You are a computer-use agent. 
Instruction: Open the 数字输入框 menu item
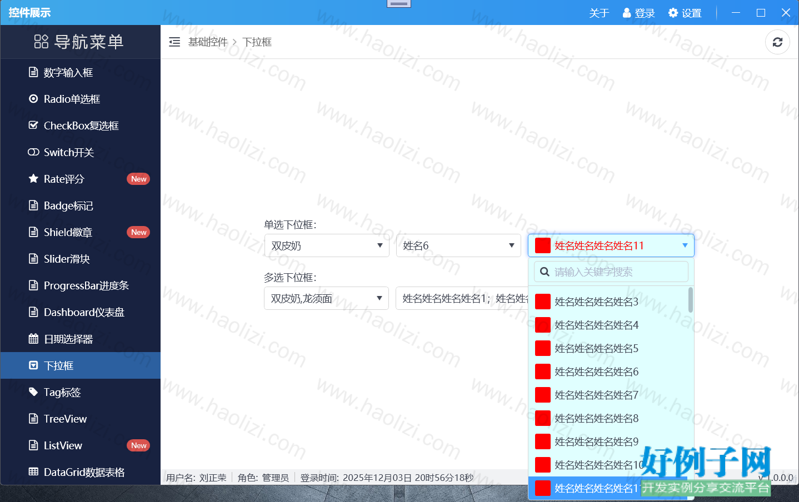click(x=81, y=72)
